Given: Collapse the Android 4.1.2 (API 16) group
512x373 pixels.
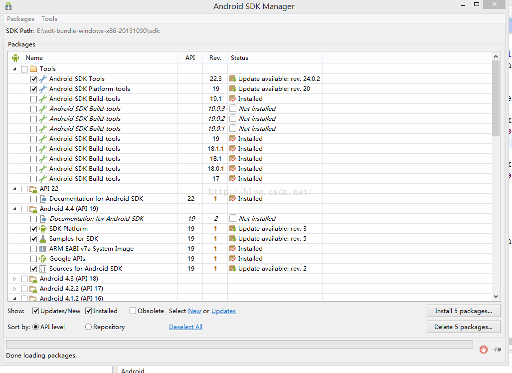Looking at the screenshot, I should coord(14,299).
